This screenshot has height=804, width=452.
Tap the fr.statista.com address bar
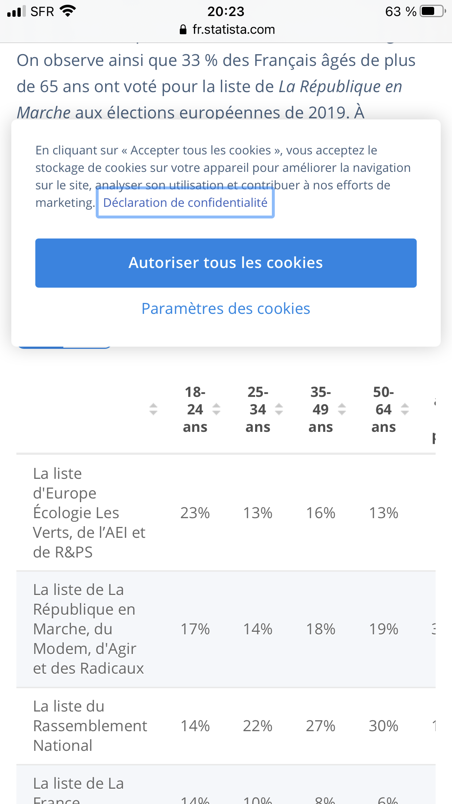click(233, 29)
